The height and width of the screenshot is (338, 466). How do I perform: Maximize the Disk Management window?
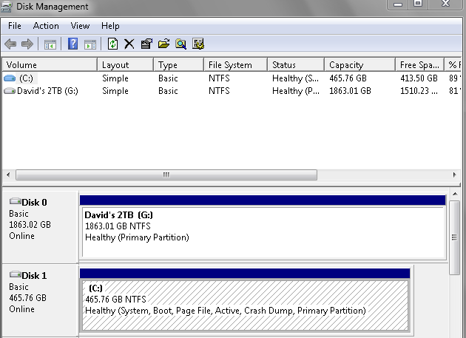pos(418,4)
